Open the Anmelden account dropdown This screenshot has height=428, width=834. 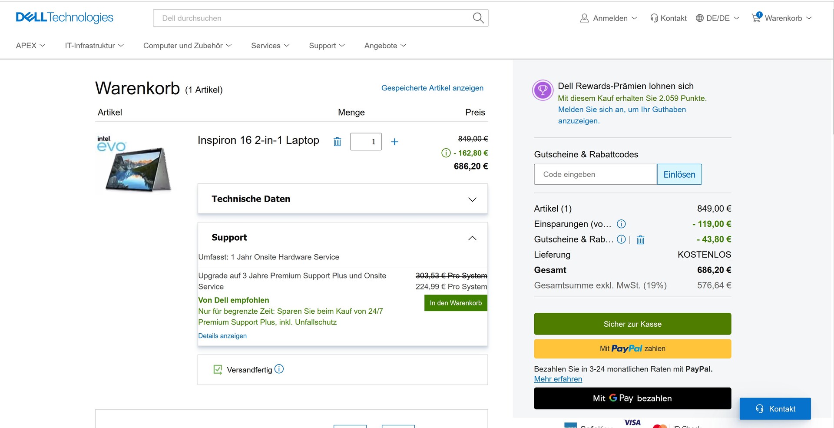pyautogui.click(x=609, y=18)
